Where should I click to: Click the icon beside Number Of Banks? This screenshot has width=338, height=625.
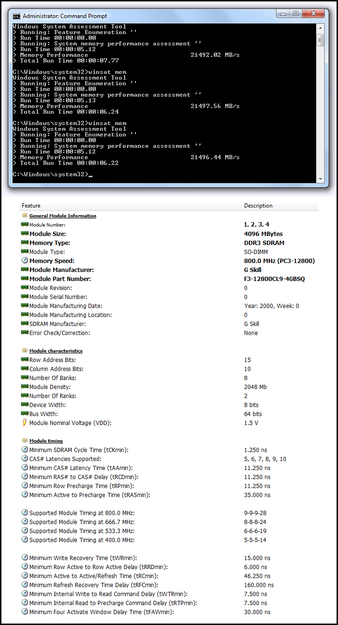click(25, 378)
